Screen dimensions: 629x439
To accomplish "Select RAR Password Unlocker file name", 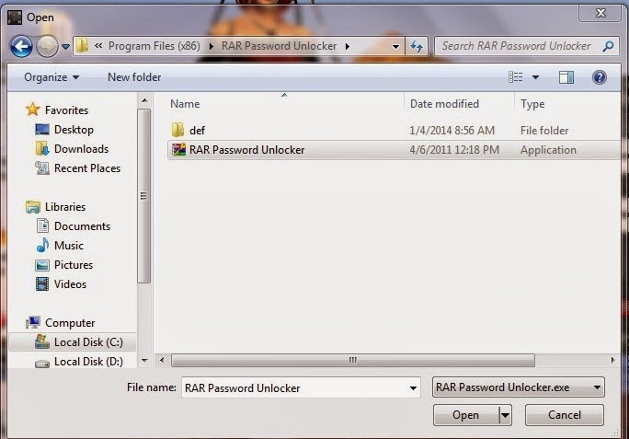I will pyautogui.click(x=246, y=150).
